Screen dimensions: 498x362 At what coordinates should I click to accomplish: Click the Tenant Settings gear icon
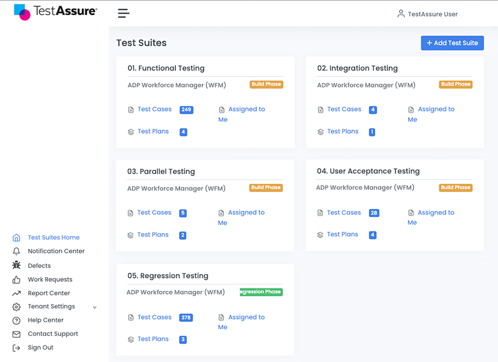(16, 307)
